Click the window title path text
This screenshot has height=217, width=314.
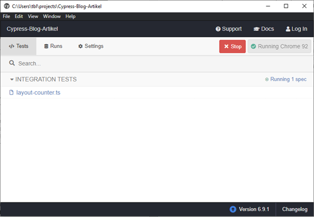point(57,6)
